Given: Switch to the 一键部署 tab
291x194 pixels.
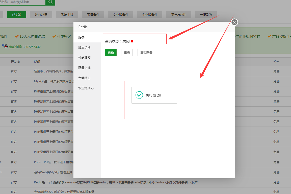Looking at the screenshot, I should [x=206, y=14].
